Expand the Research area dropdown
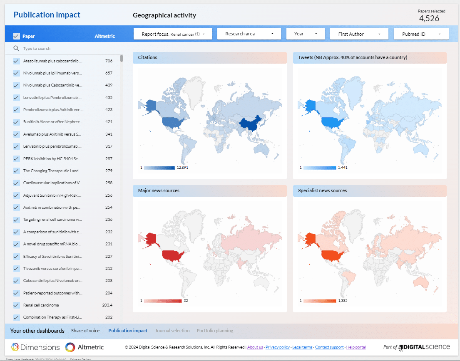 [249, 34]
